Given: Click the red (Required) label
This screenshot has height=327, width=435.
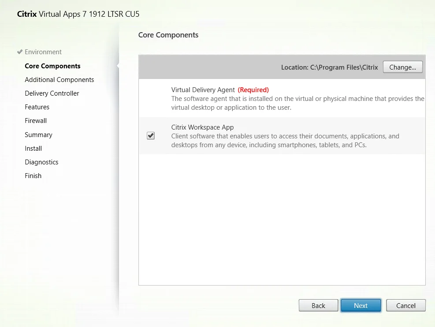Looking at the screenshot, I should (253, 90).
